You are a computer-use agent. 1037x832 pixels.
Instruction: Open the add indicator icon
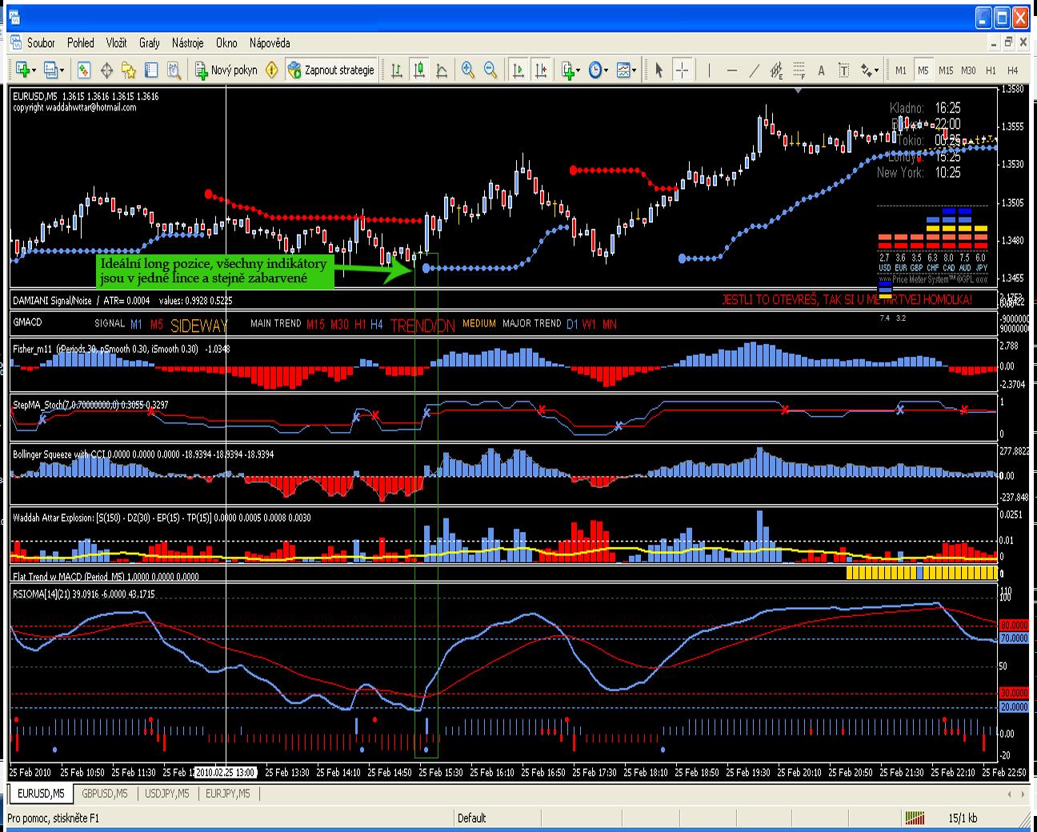pos(568,70)
